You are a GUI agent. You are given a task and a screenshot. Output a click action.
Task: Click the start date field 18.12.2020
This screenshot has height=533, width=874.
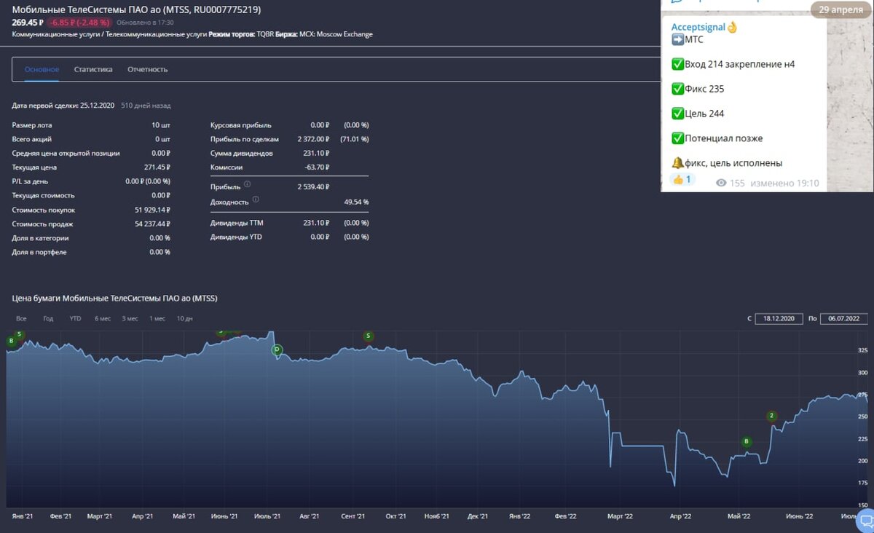tap(779, 318)
